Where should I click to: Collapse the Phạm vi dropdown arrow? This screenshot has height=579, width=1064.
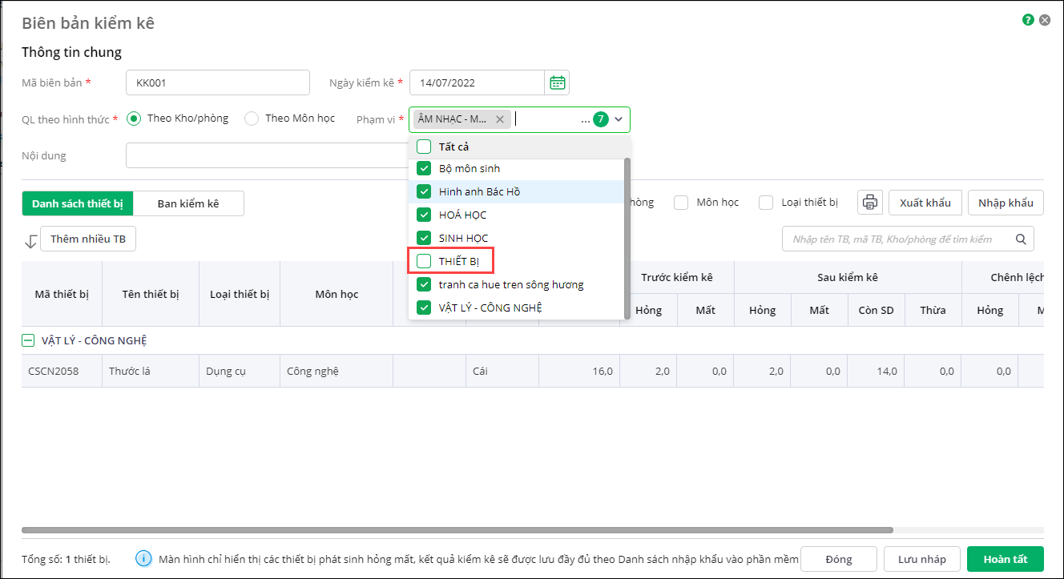point(619,119)
